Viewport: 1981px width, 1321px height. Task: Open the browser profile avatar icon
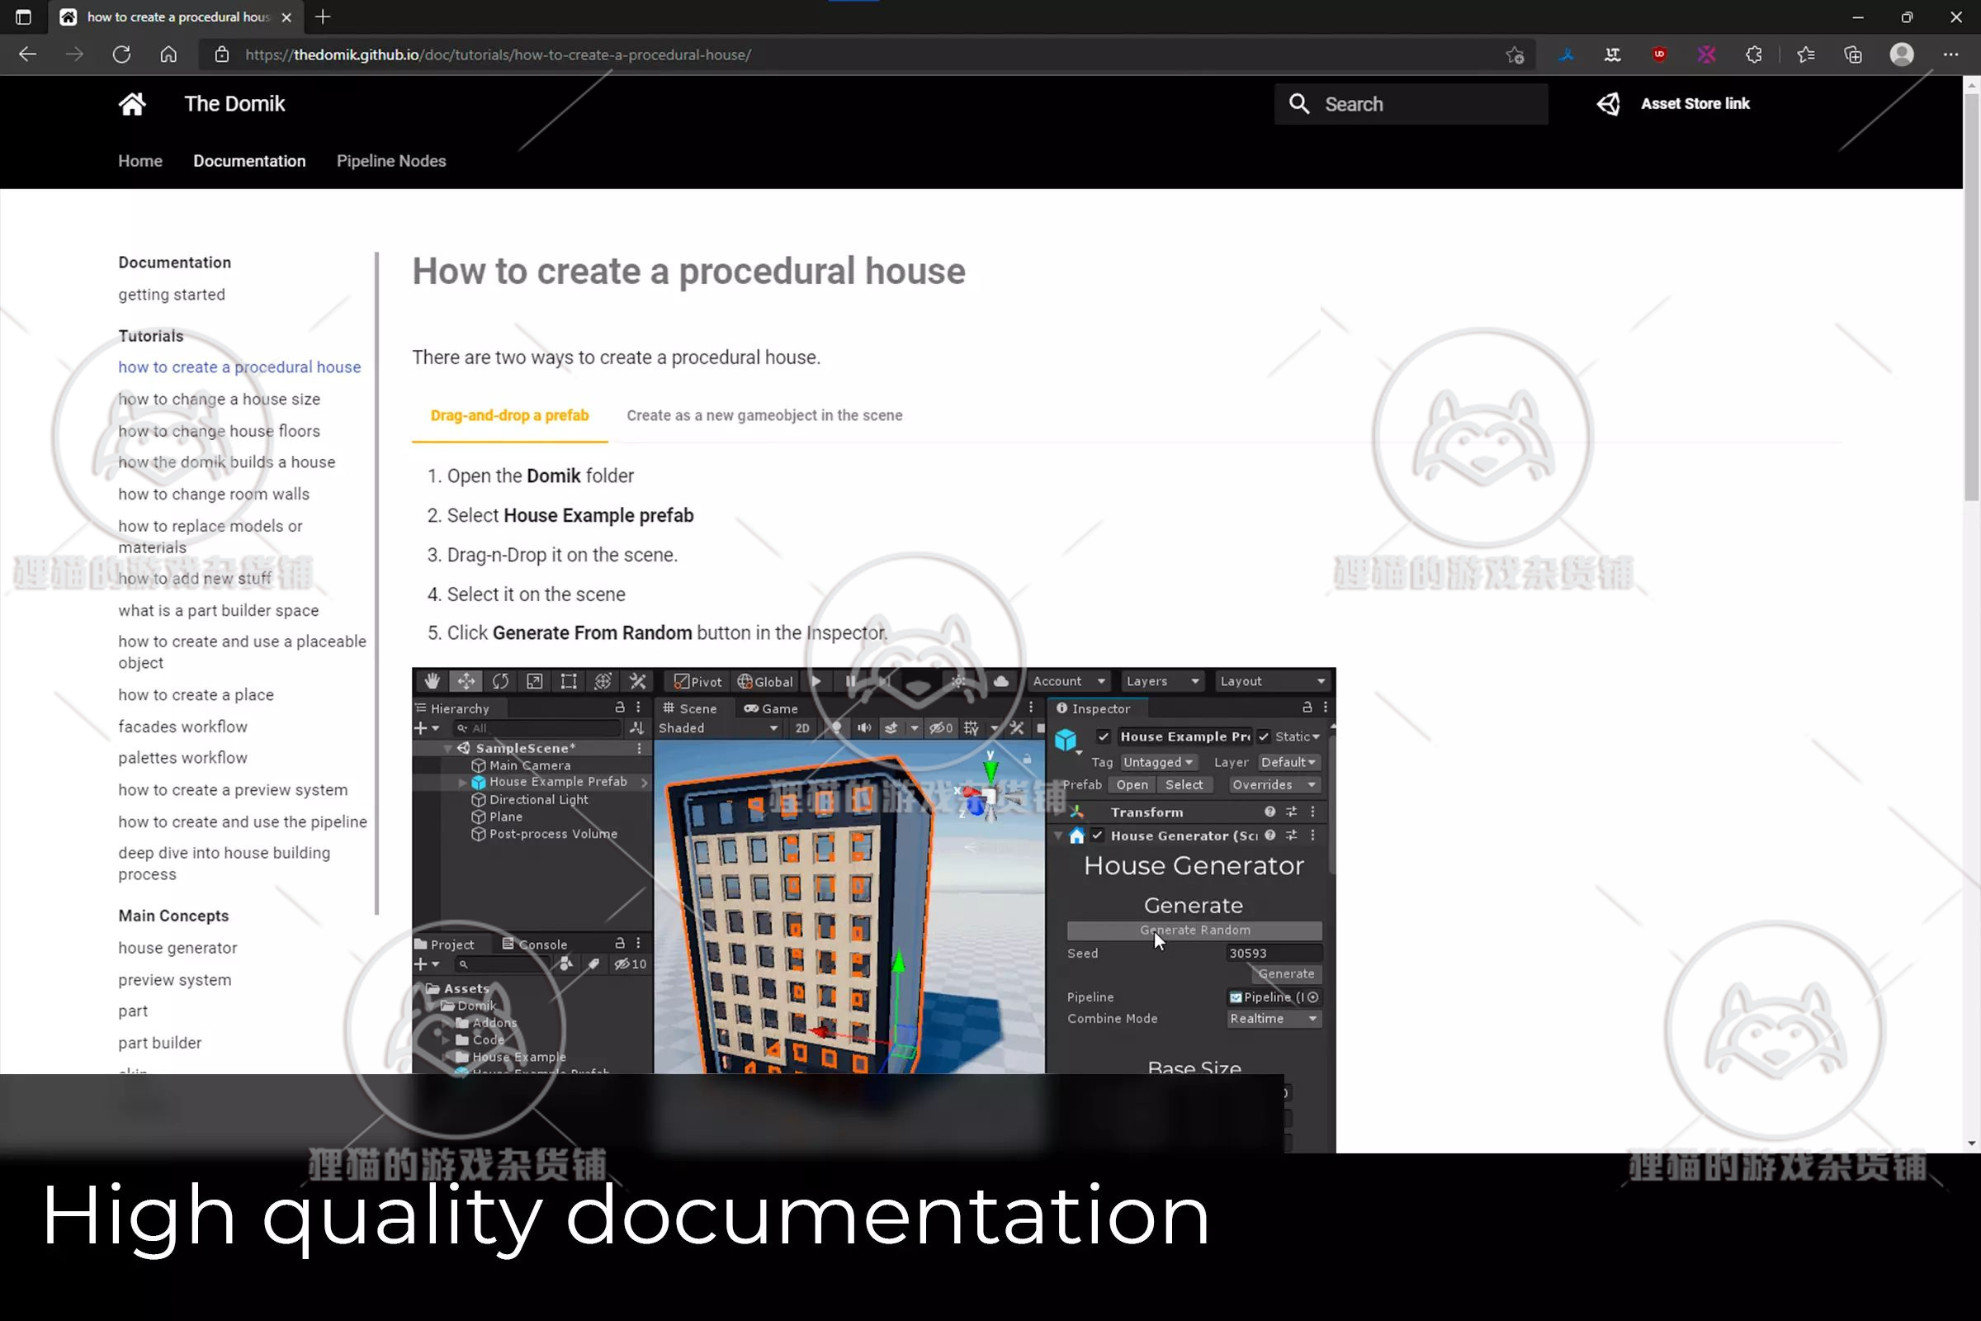pos(1902,54)
